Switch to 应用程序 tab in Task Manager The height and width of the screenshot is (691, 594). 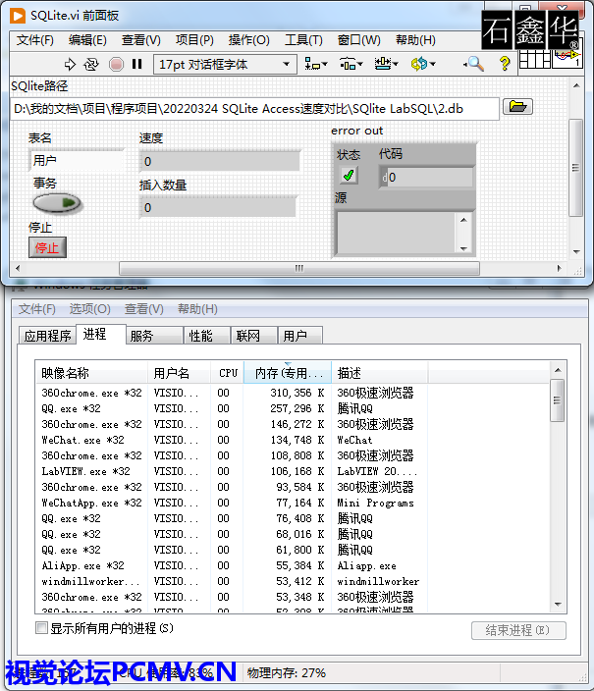click(48, 336)
